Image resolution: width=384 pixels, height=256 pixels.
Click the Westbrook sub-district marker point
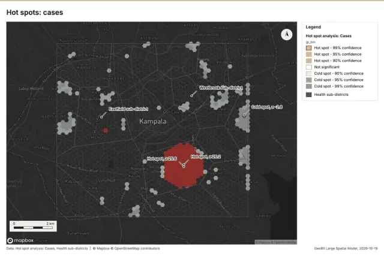pos(192,96)
